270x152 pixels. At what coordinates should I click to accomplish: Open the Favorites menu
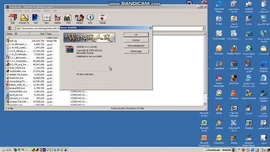(x=36, y=11)
